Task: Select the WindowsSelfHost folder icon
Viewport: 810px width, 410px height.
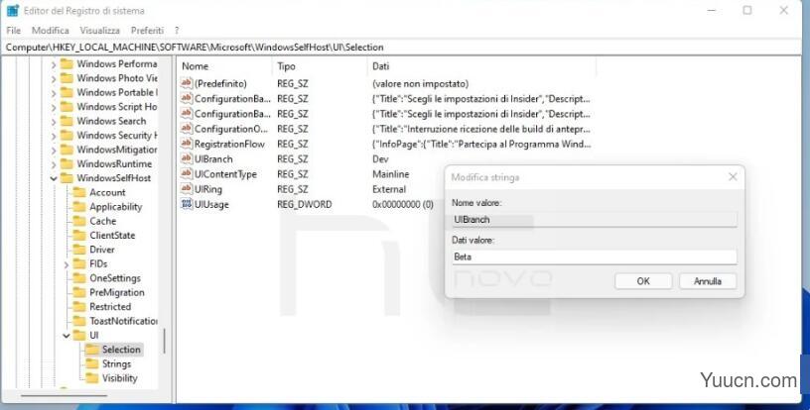Action: pyautogui.click(x=67, y=178)
